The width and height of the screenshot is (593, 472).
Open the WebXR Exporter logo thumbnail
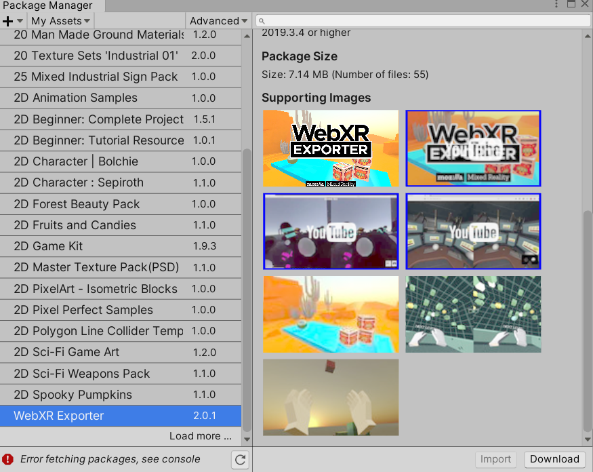click(331, 149)
